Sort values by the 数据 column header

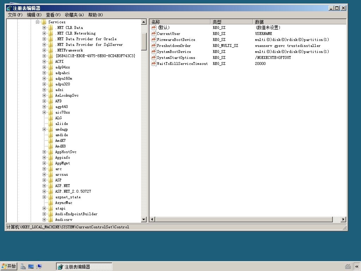(299, 22)
